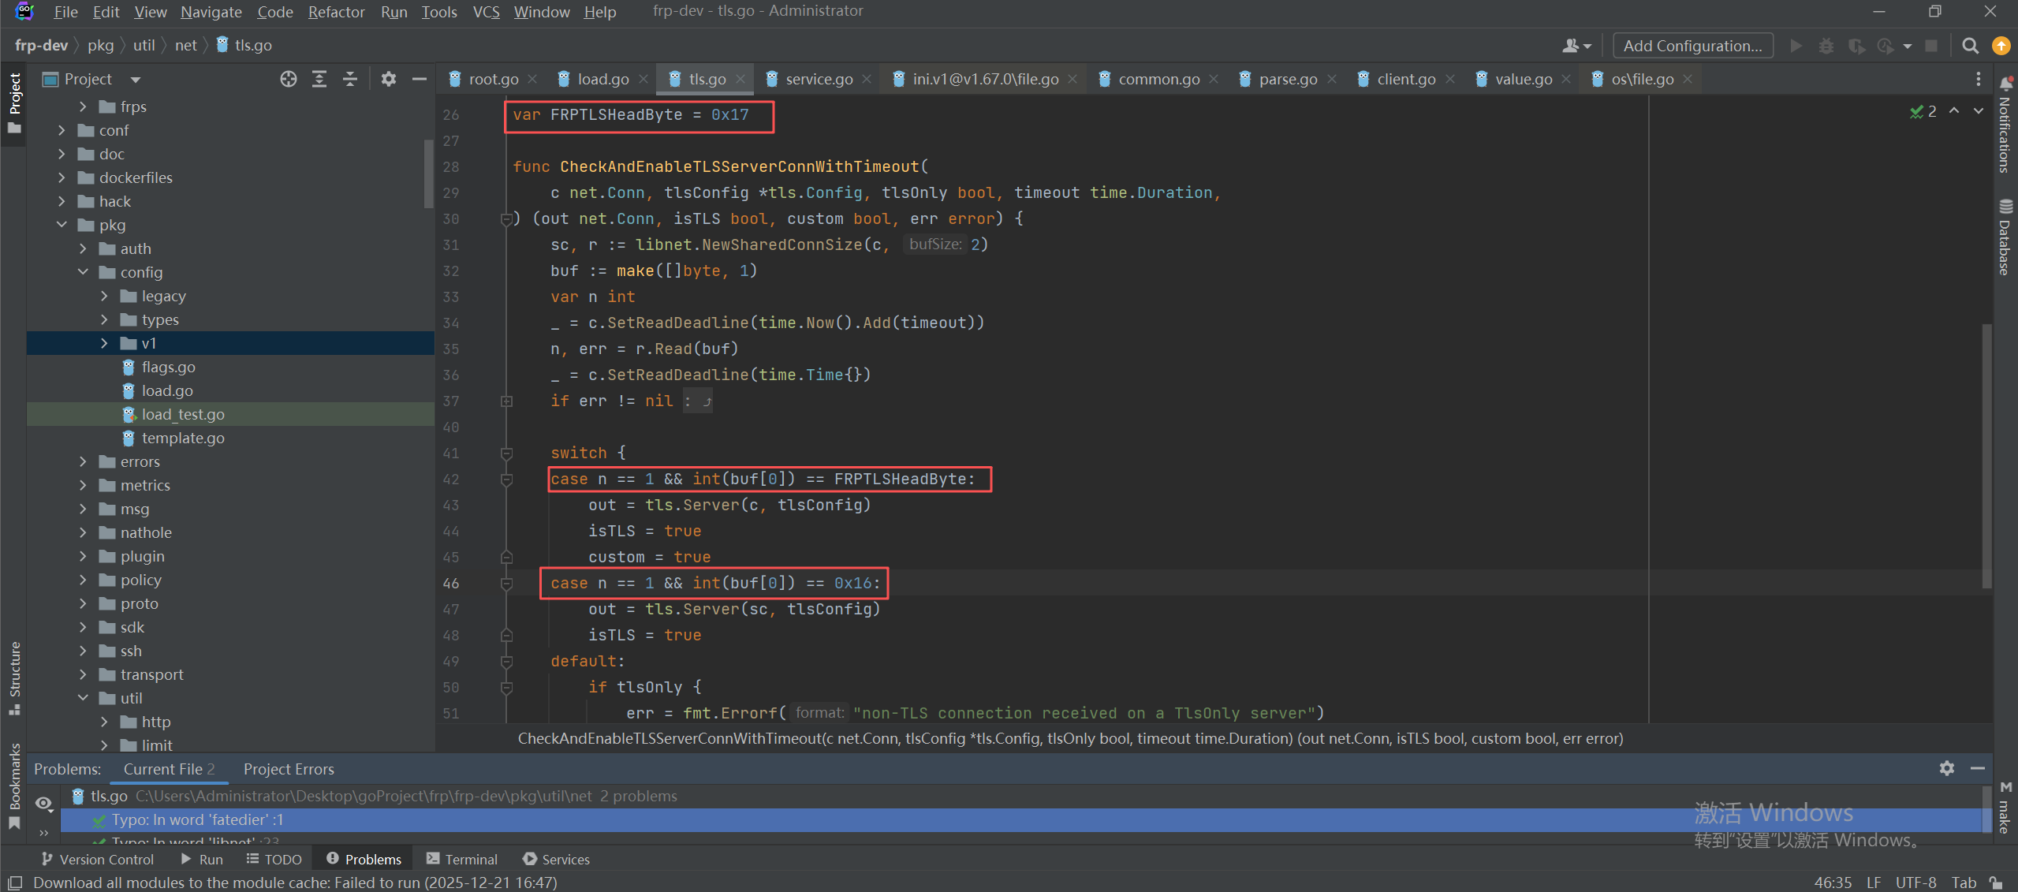Toggle code folding at switch line 41
The width and height of the screenshot is (2018, 892).
pyautogui.click(x=507, y=453)
